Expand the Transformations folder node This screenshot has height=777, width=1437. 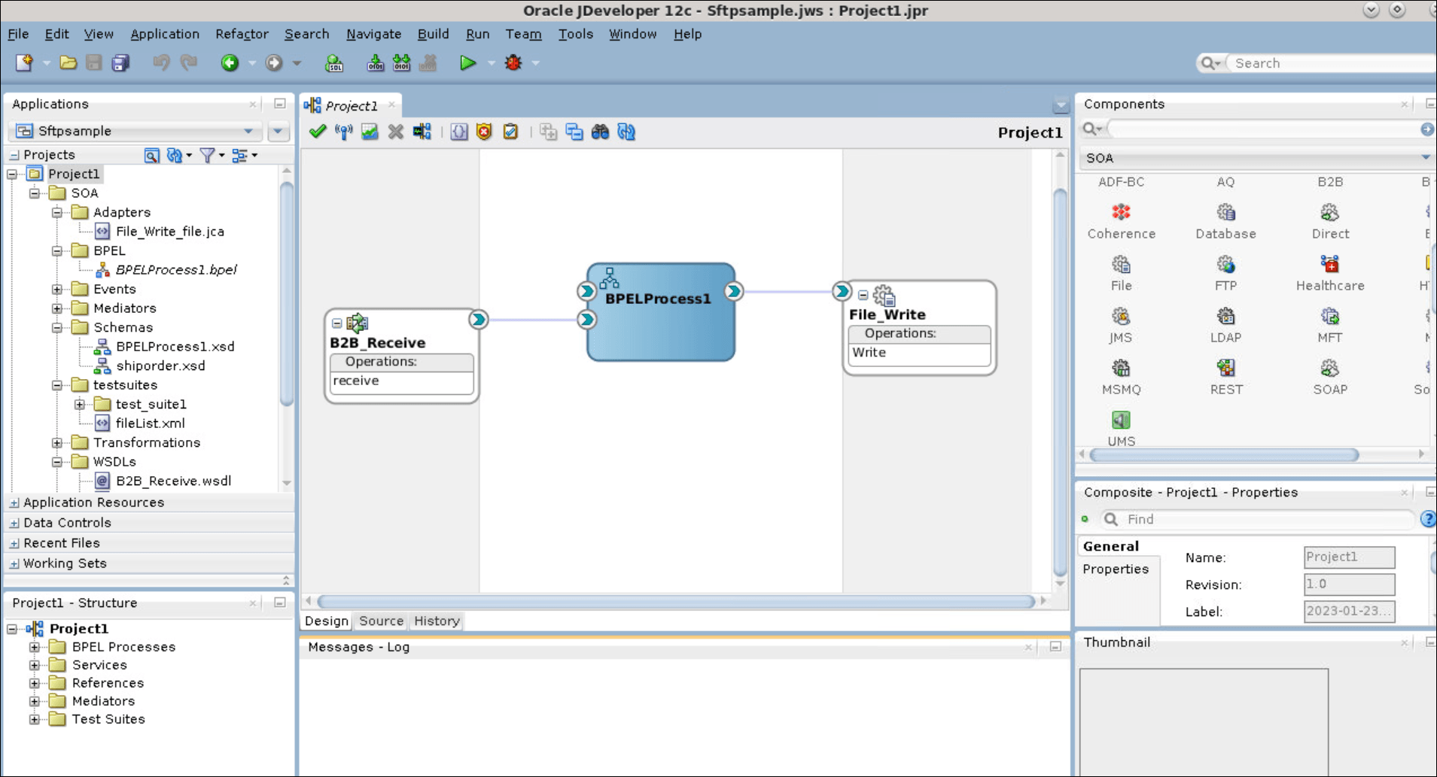pos(57,442)
